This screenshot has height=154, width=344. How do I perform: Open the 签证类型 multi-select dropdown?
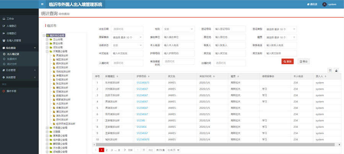coord(281,29)
